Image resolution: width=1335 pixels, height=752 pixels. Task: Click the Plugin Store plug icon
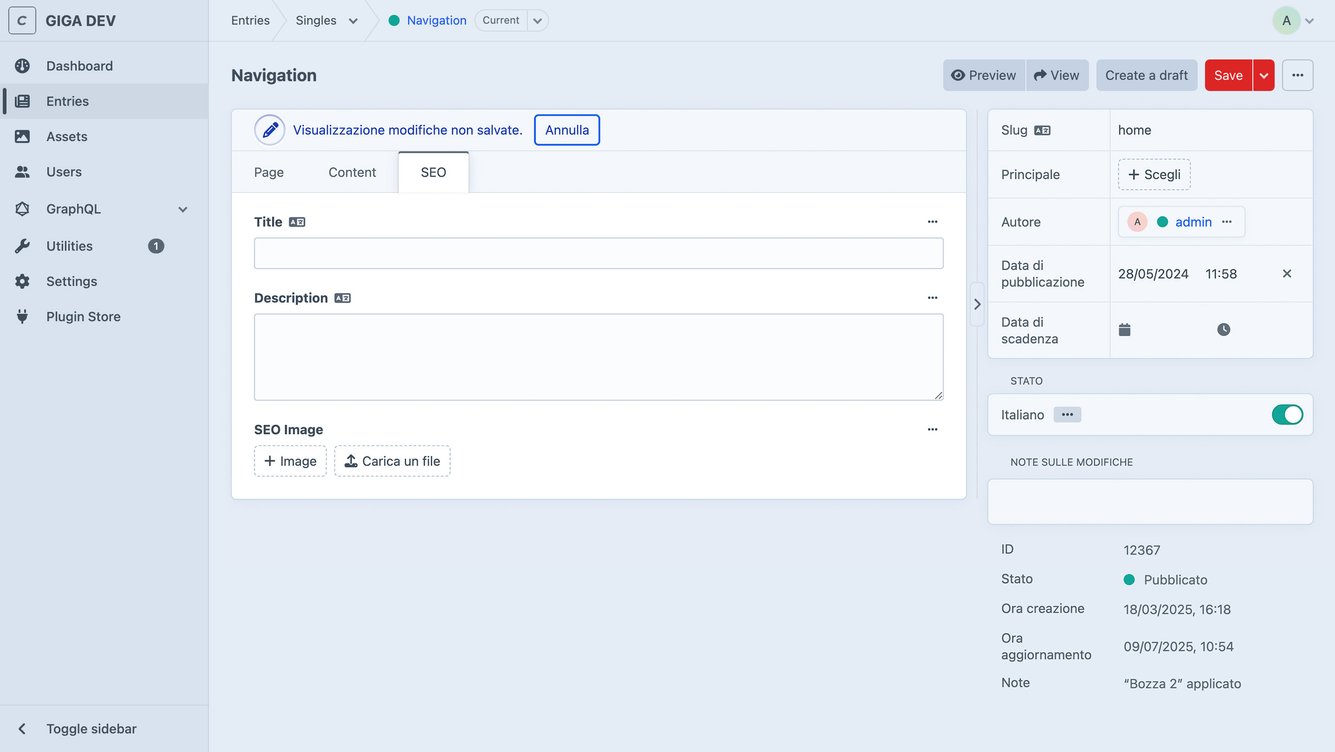pyautogui.click(x=22, y=317)
